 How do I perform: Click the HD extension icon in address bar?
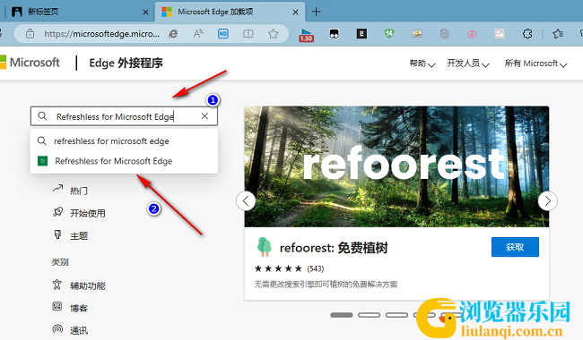pos(223,34)
